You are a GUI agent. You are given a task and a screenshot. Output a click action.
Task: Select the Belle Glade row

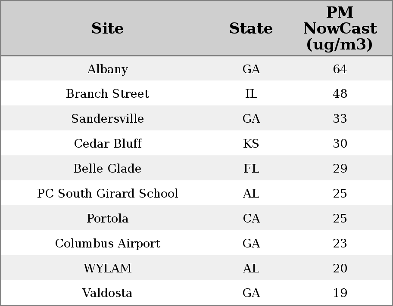click(x=107, y=169)
